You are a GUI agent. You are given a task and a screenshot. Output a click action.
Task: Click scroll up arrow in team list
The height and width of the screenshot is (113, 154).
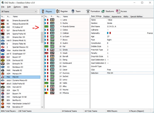42,17
